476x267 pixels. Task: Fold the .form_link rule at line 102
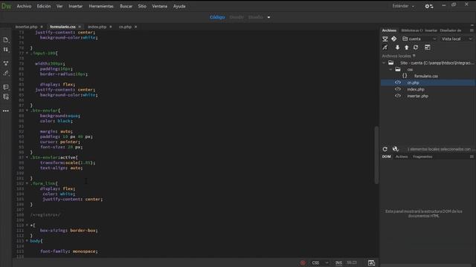[27, 183]
